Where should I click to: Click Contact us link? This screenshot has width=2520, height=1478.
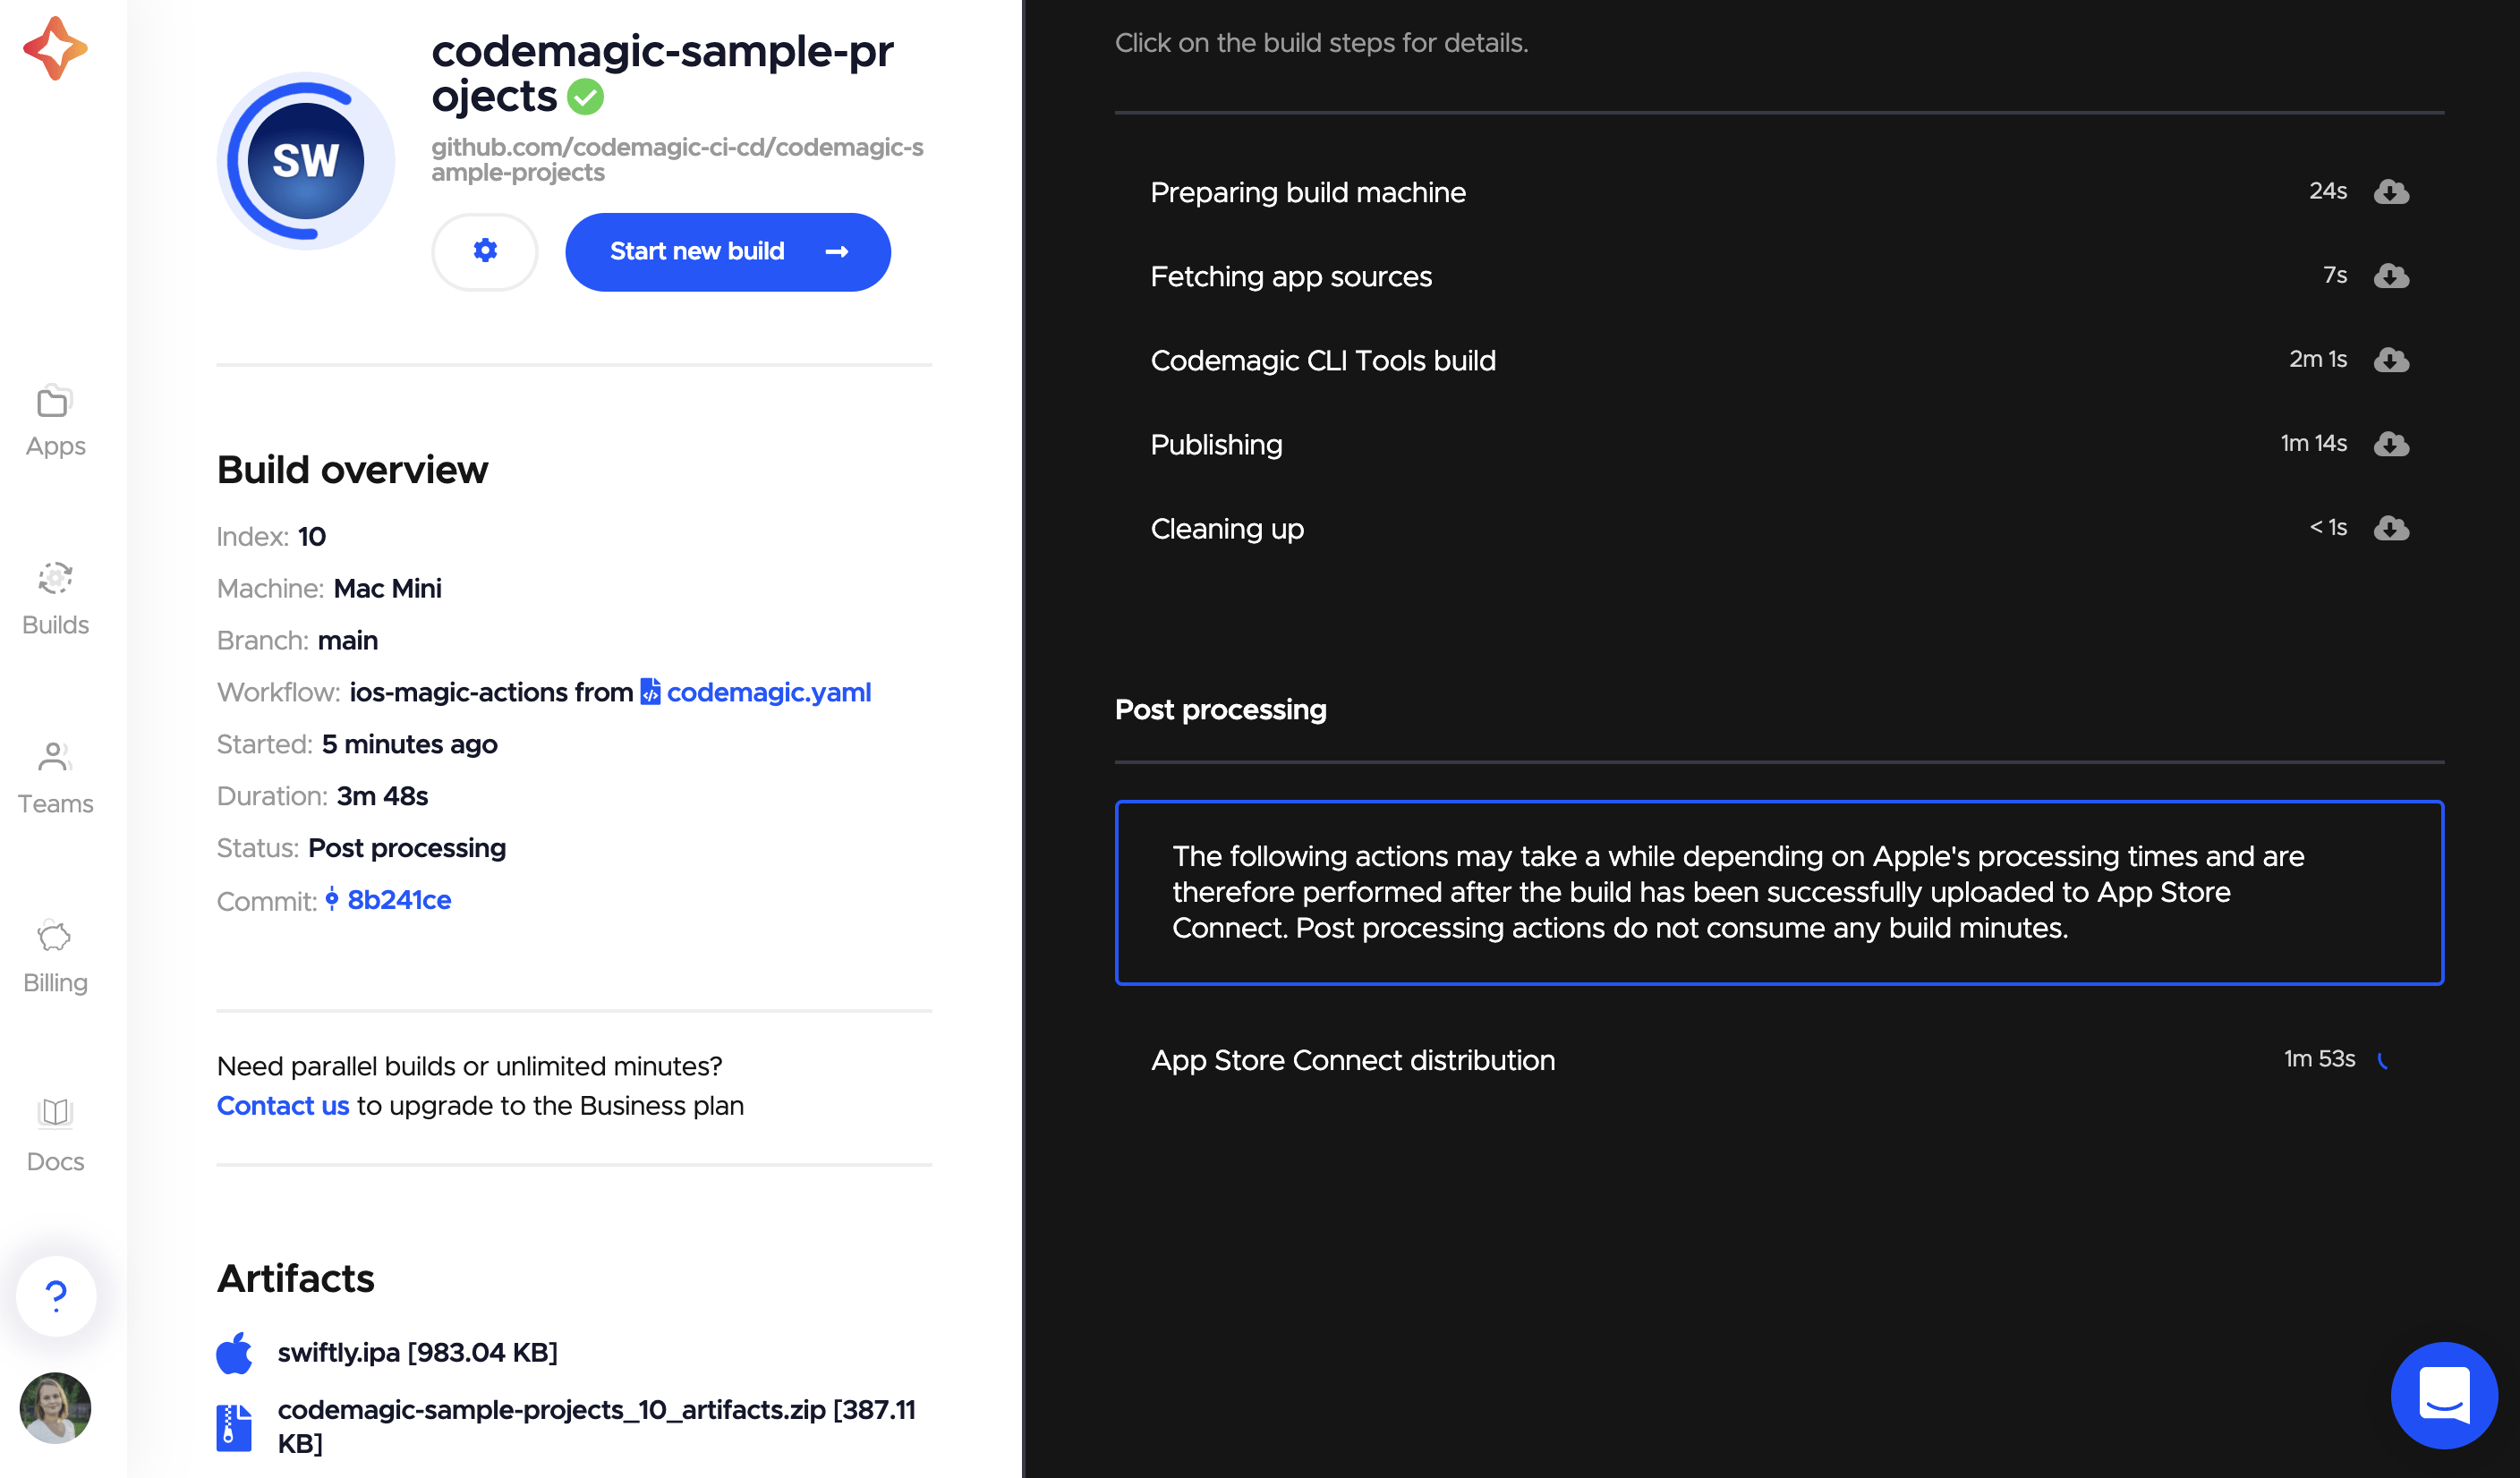point(283,1105)
